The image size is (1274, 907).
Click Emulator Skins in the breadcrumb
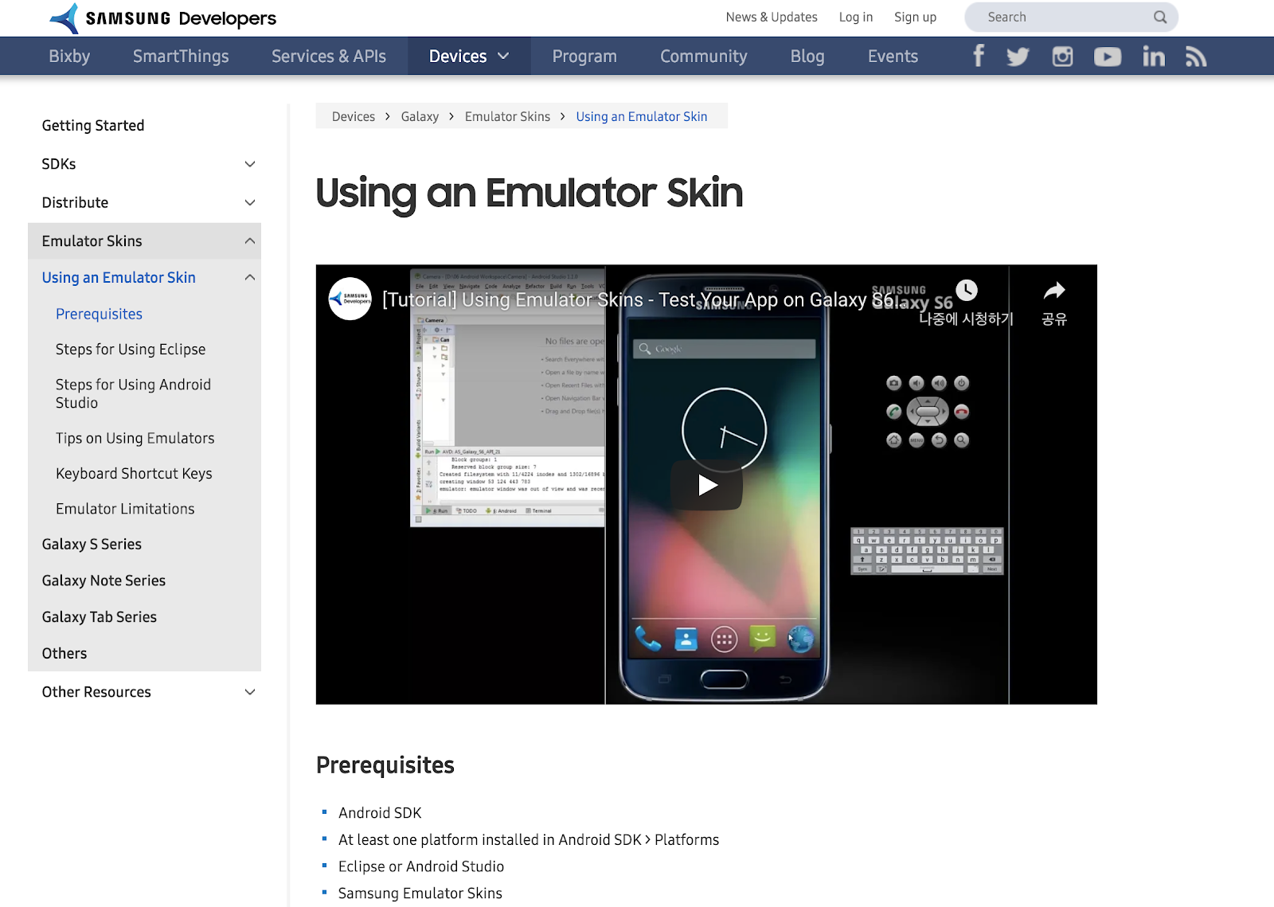click(x=507, y=116)
